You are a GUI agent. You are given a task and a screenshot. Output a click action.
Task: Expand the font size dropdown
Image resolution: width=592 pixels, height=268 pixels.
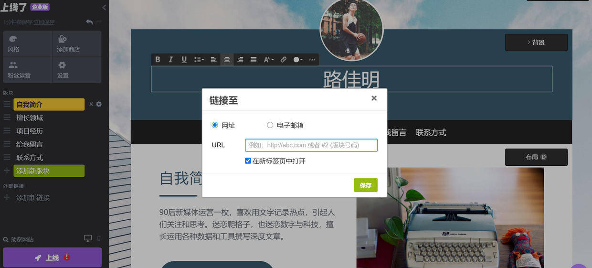269,60
